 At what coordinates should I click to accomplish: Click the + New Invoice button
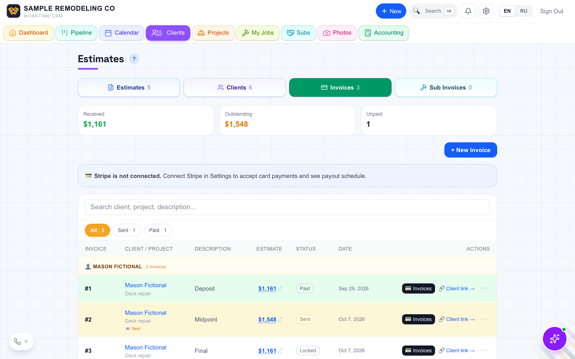pyautogui.click(x=471, y=150)
